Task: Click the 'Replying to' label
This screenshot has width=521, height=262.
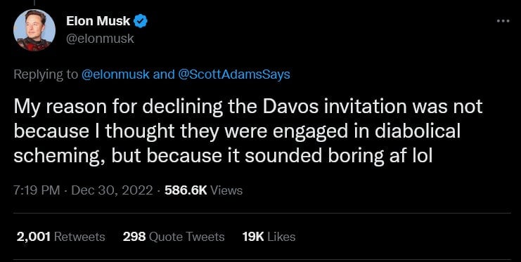Action: pyautogui.click(x=46, y=74)
